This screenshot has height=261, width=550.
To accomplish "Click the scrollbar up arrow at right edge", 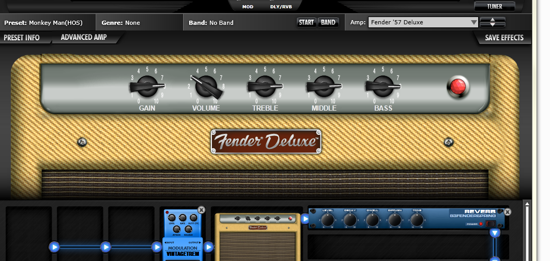I will [x=527, y=204].
